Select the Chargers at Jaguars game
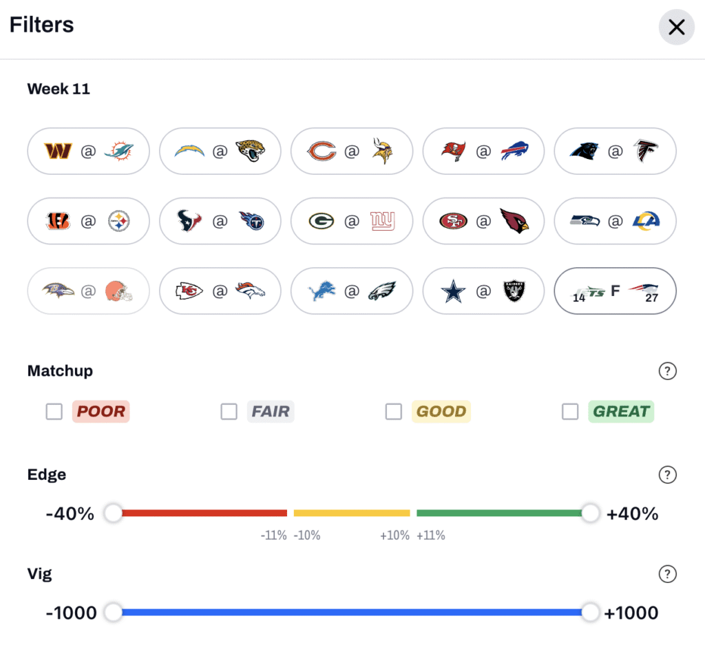Screen dimensions: 705x645 [x=220, y=151]
